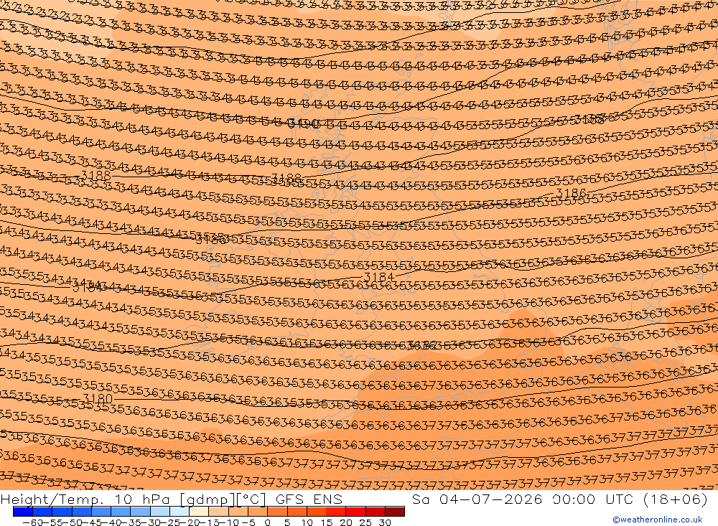Click the '-60' legend scale value
The width and height of the screenshot is (718, 526).
click(32, 522)
